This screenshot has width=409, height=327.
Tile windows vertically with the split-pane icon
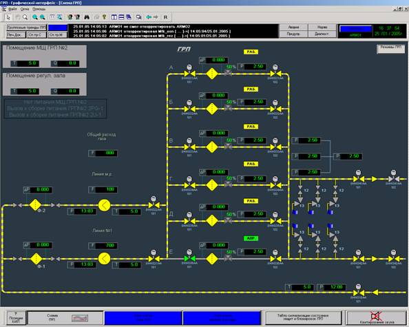click(x=114, y=17)
